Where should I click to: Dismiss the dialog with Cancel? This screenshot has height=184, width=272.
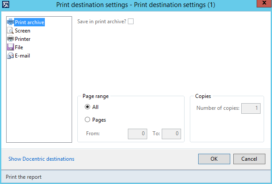pos(249,159)
